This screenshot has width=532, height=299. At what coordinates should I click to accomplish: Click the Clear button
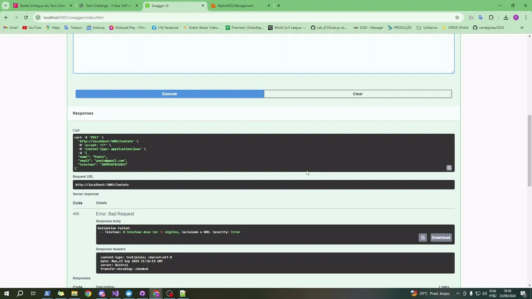click(357, 94)
